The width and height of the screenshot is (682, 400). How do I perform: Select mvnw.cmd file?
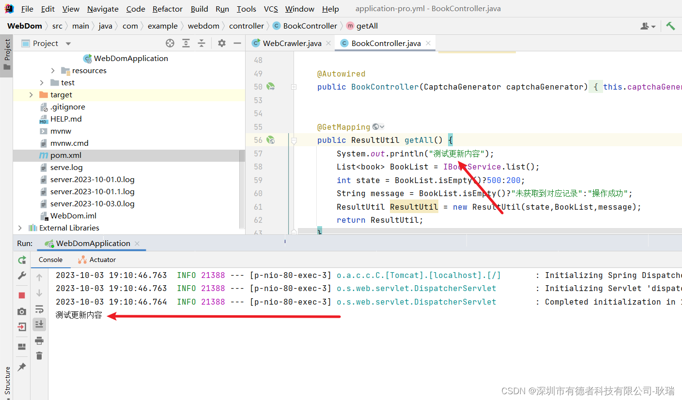pyautogui.click(x=69, y=143)
